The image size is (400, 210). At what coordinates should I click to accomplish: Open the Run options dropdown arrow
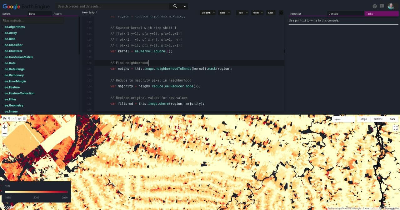coord(247,13)
